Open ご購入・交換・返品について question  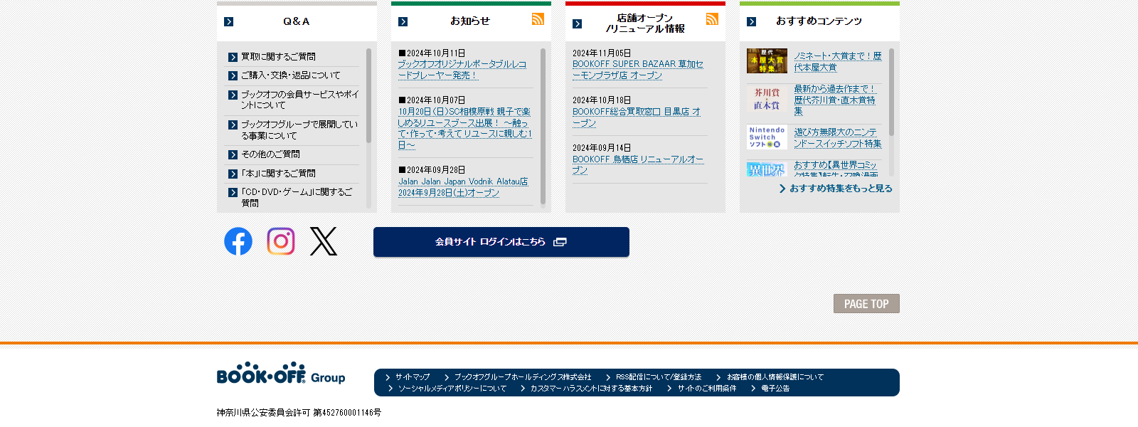point(291,75)
